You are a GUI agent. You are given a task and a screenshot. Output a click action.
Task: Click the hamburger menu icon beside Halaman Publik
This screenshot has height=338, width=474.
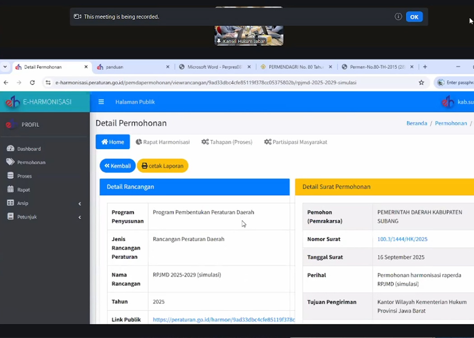coord(101,102)
